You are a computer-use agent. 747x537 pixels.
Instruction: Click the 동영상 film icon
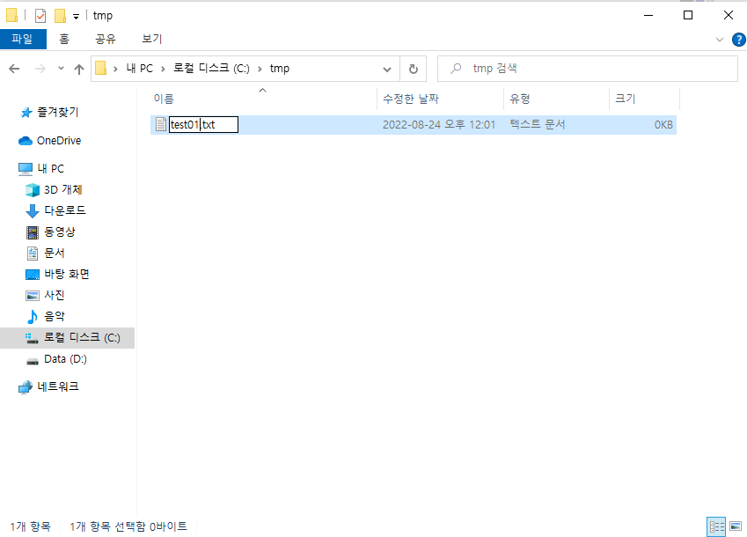point(33,232)
